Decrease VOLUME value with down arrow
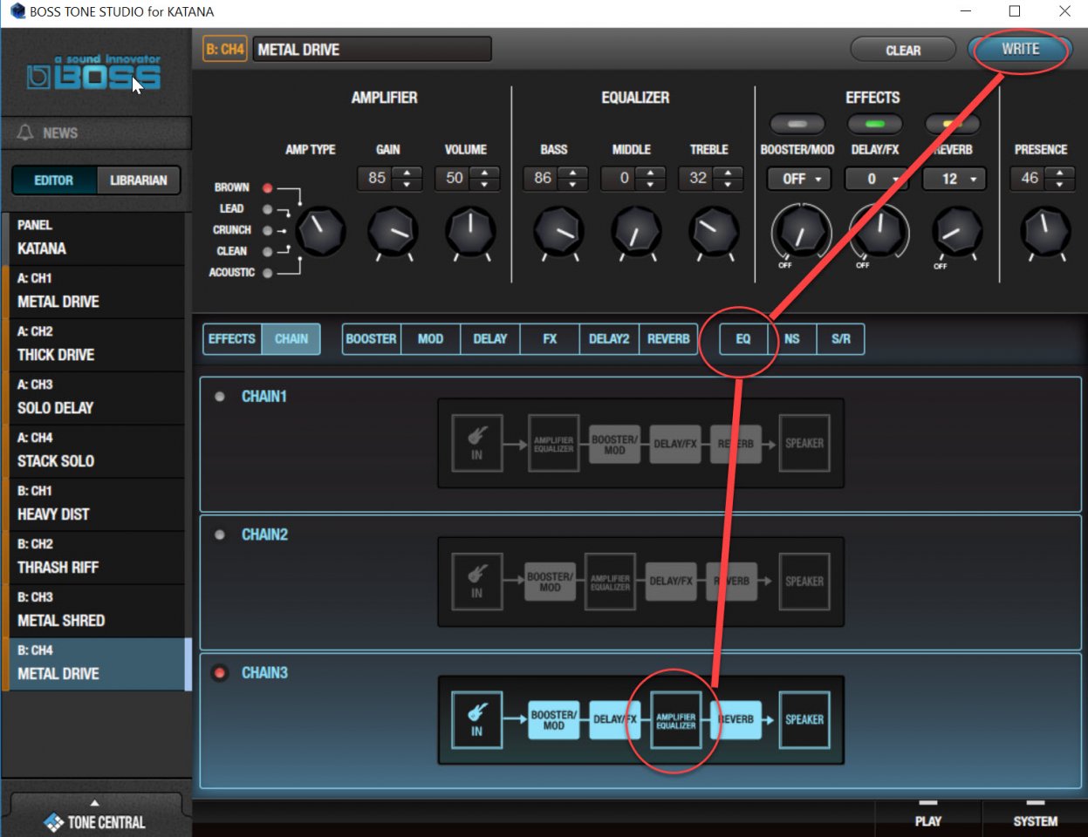The width and height of the screenshot is (1088, 837). click(485, 184)
